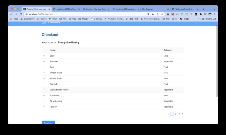
Task: Click the browser forward arrow
Action: pyautogui.click(x=16, y=14)
